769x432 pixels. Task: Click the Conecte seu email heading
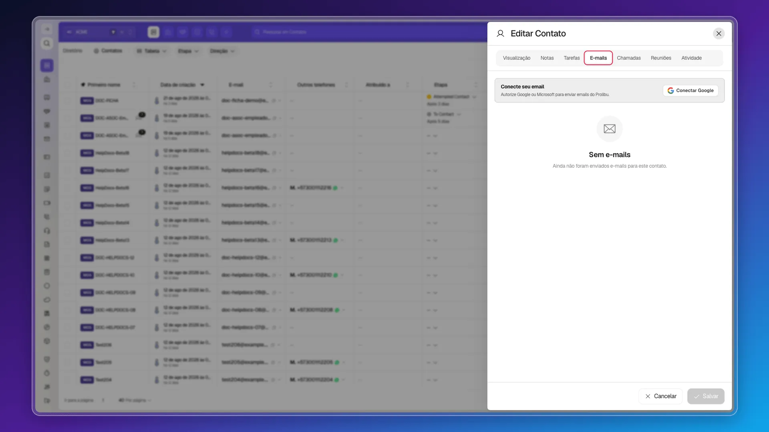tap(522, 86)
